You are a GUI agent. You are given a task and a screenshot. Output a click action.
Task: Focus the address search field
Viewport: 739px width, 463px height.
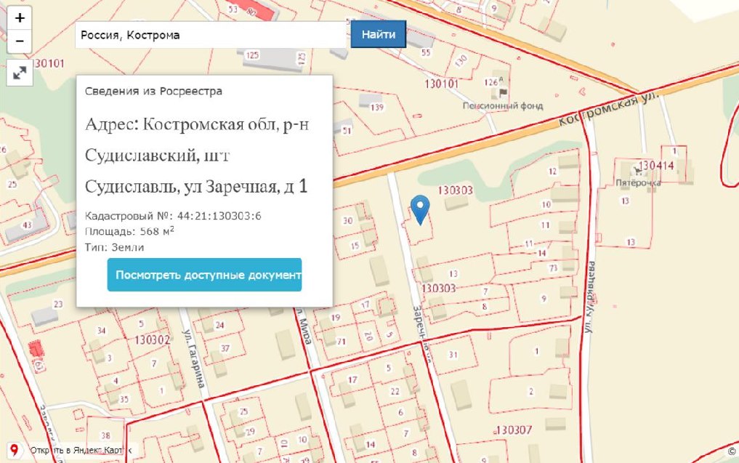212,35
